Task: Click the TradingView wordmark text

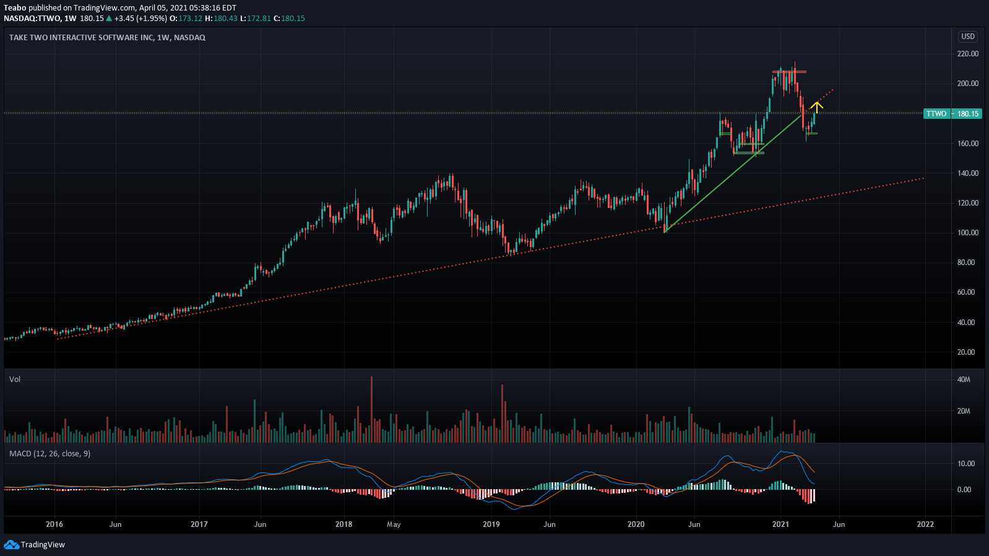Action: [43, 545]
